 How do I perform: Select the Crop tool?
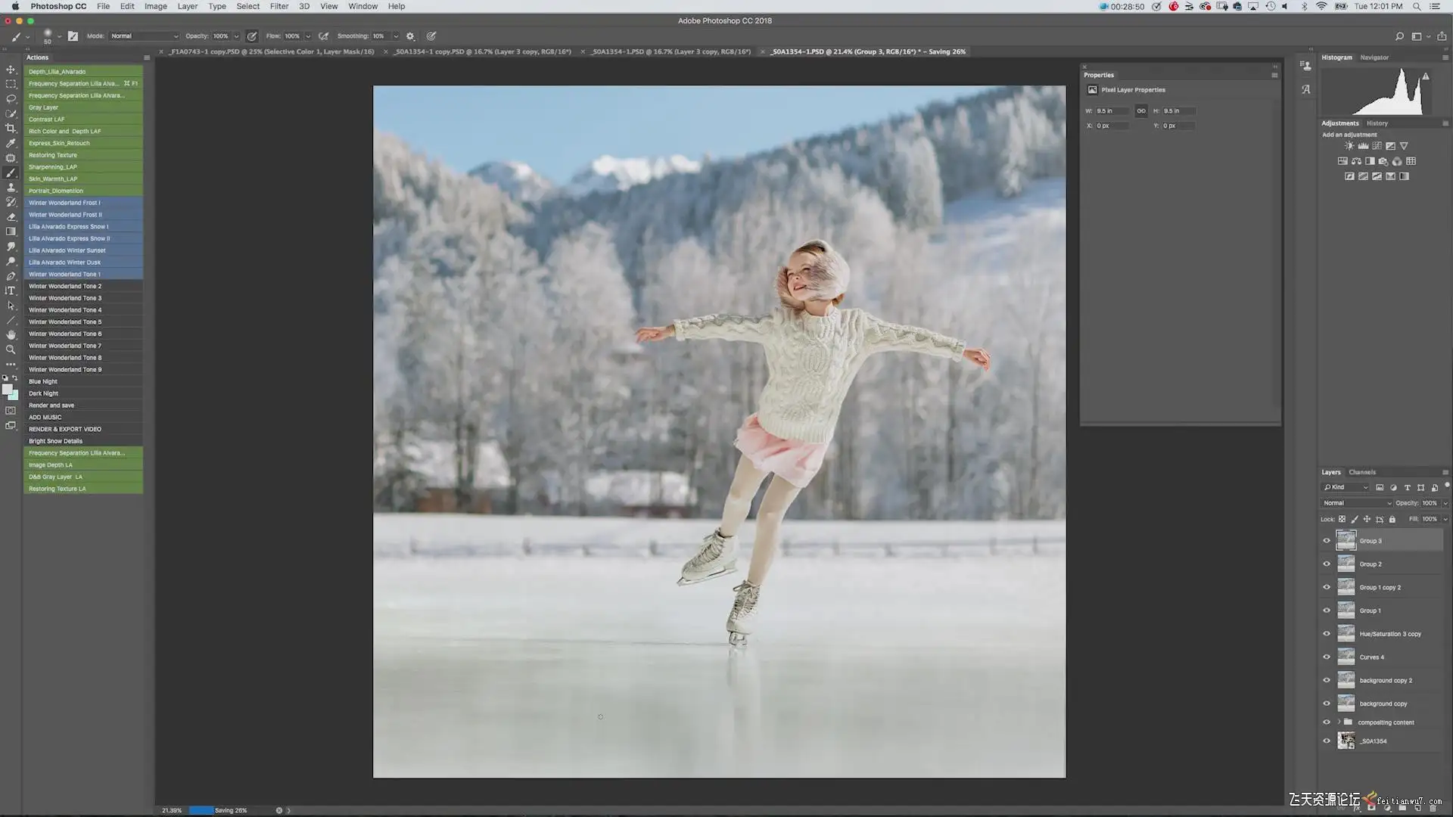pos(11,129)
